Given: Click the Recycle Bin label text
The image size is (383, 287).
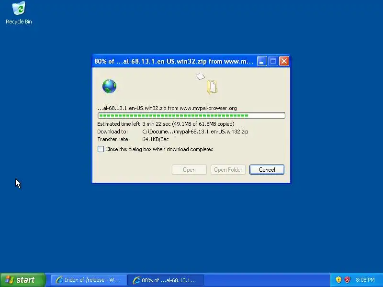Looking at the screenshot, I should (19, 22).
